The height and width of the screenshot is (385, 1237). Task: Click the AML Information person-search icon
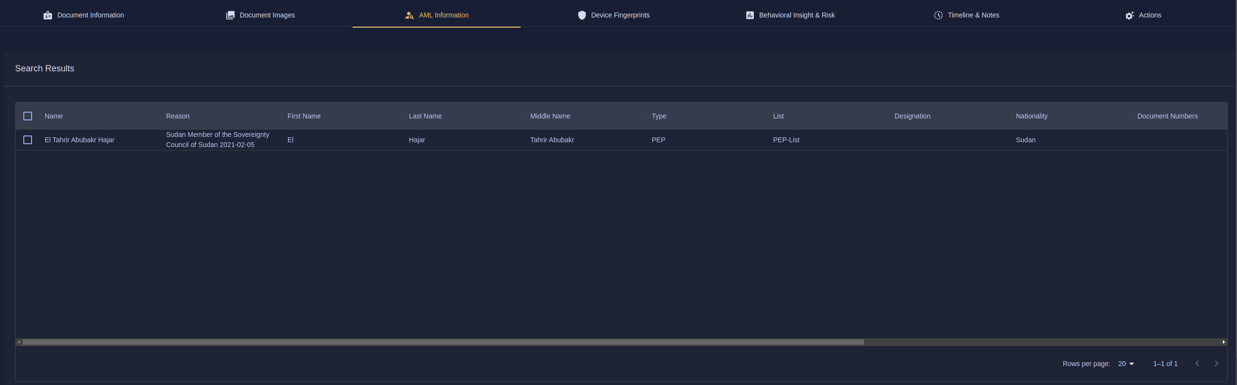click(409, 16)
